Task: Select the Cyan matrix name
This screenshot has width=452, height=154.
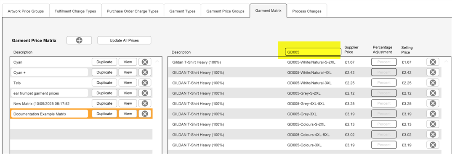Action: click(x=18, y=62)
